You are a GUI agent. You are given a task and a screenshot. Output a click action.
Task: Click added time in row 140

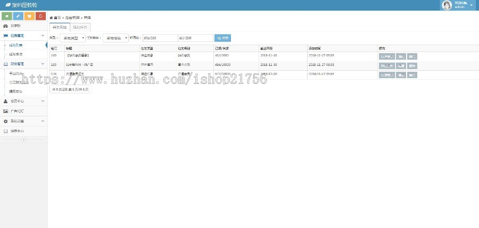(x=321, y=56)
